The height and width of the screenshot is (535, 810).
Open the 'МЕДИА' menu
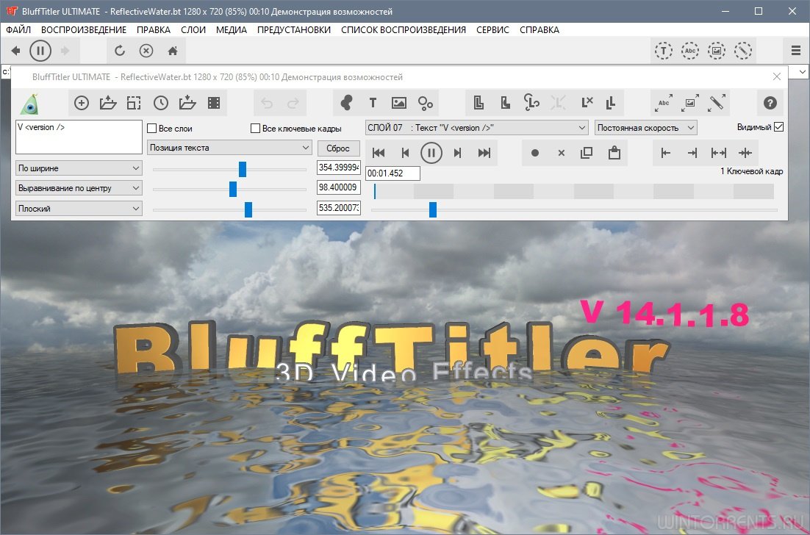tap(231, 30)
